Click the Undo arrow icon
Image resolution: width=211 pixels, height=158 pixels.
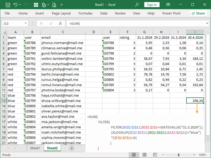tap(15, 5)
